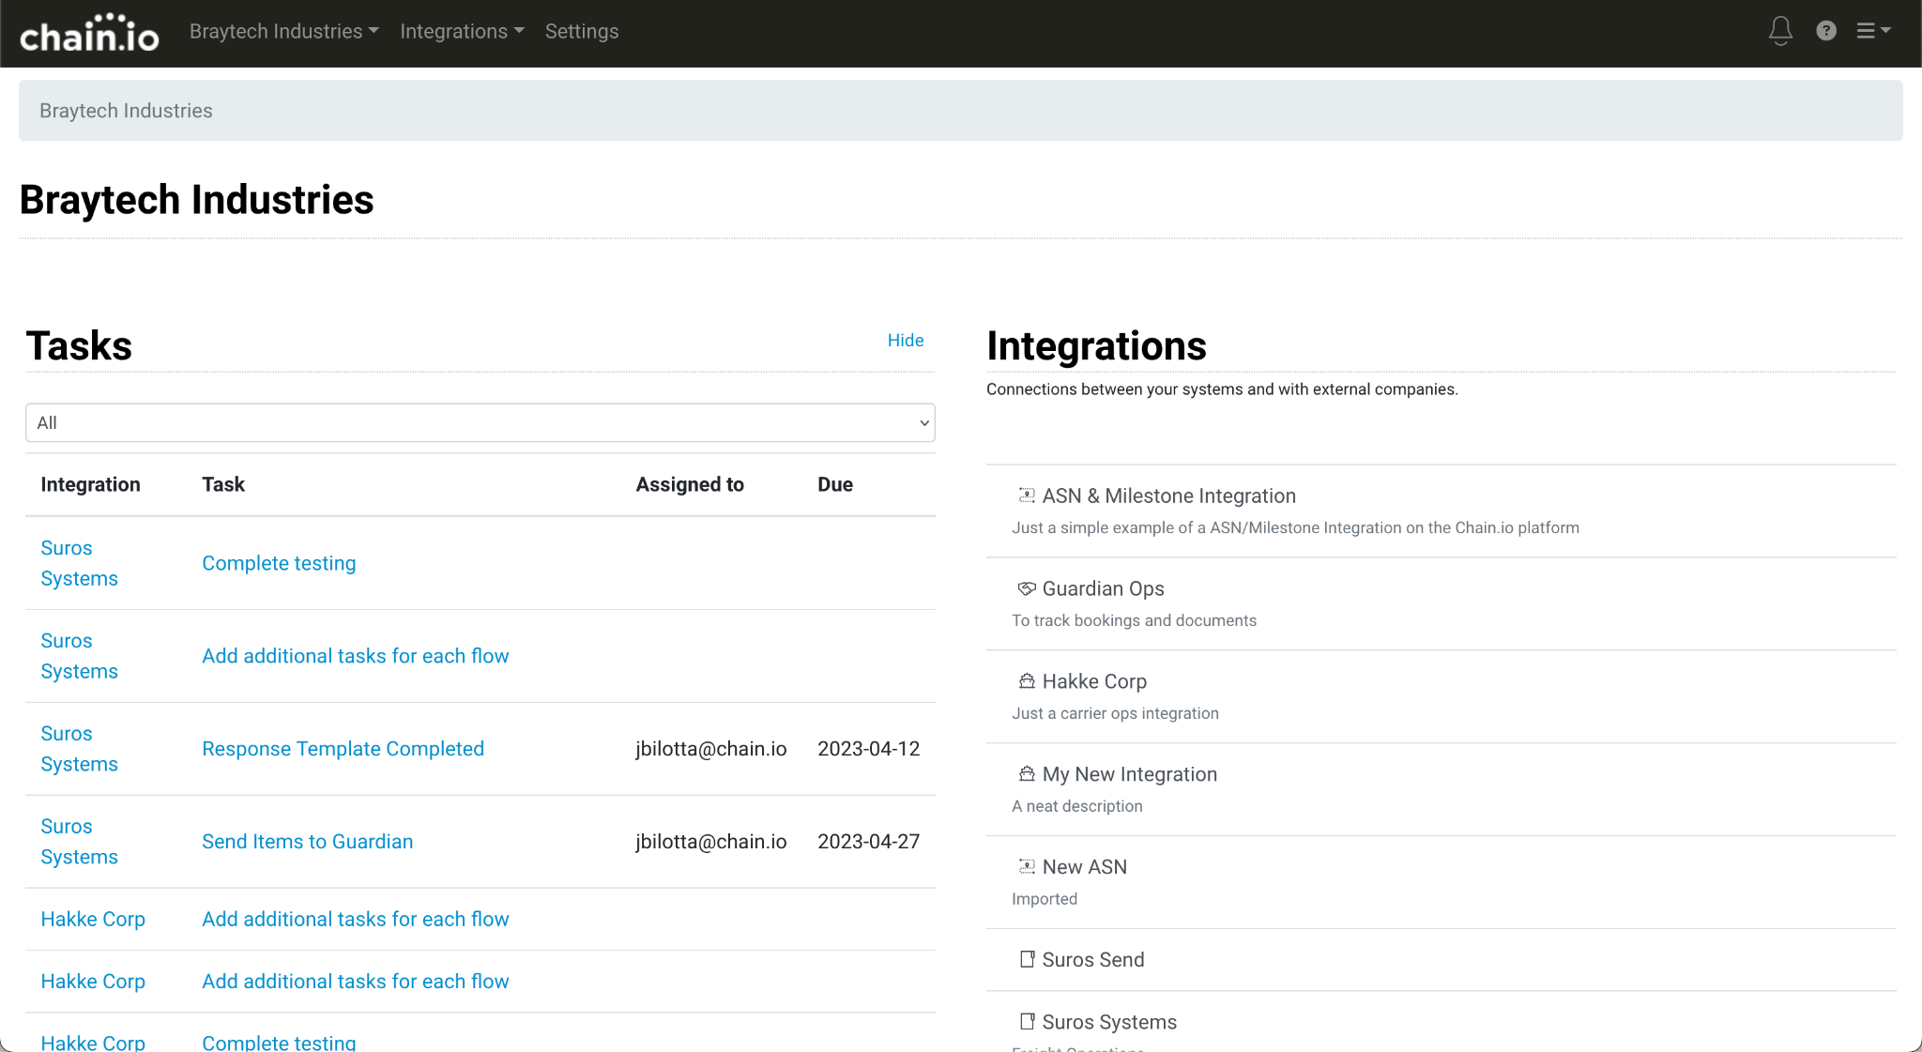
Task: Open the Settings menu item
Action: [x=582, y=31]
